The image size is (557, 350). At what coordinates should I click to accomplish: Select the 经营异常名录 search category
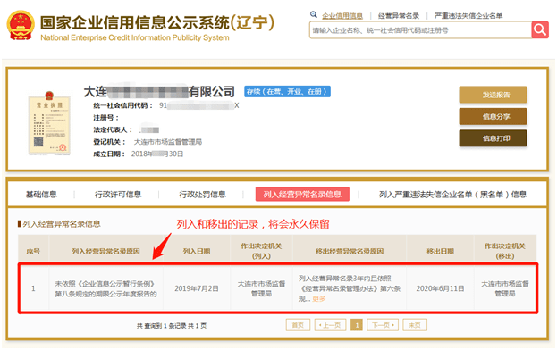click(x=399, y=16)
